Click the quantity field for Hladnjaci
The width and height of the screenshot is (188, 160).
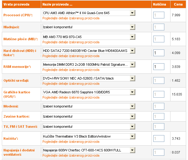(x=159, y=27)
